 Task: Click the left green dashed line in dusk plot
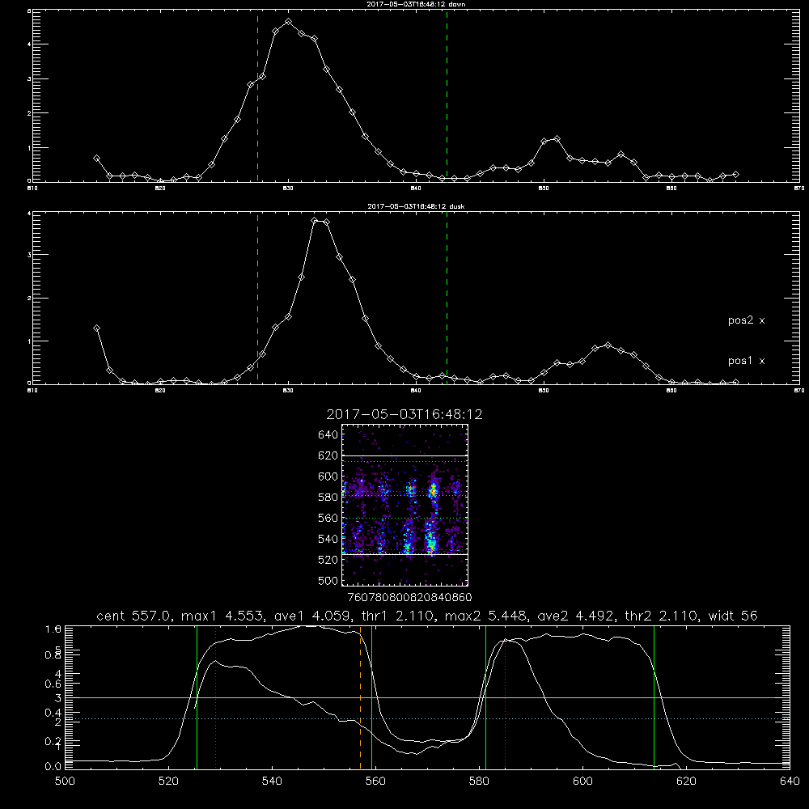click(257, 298)
